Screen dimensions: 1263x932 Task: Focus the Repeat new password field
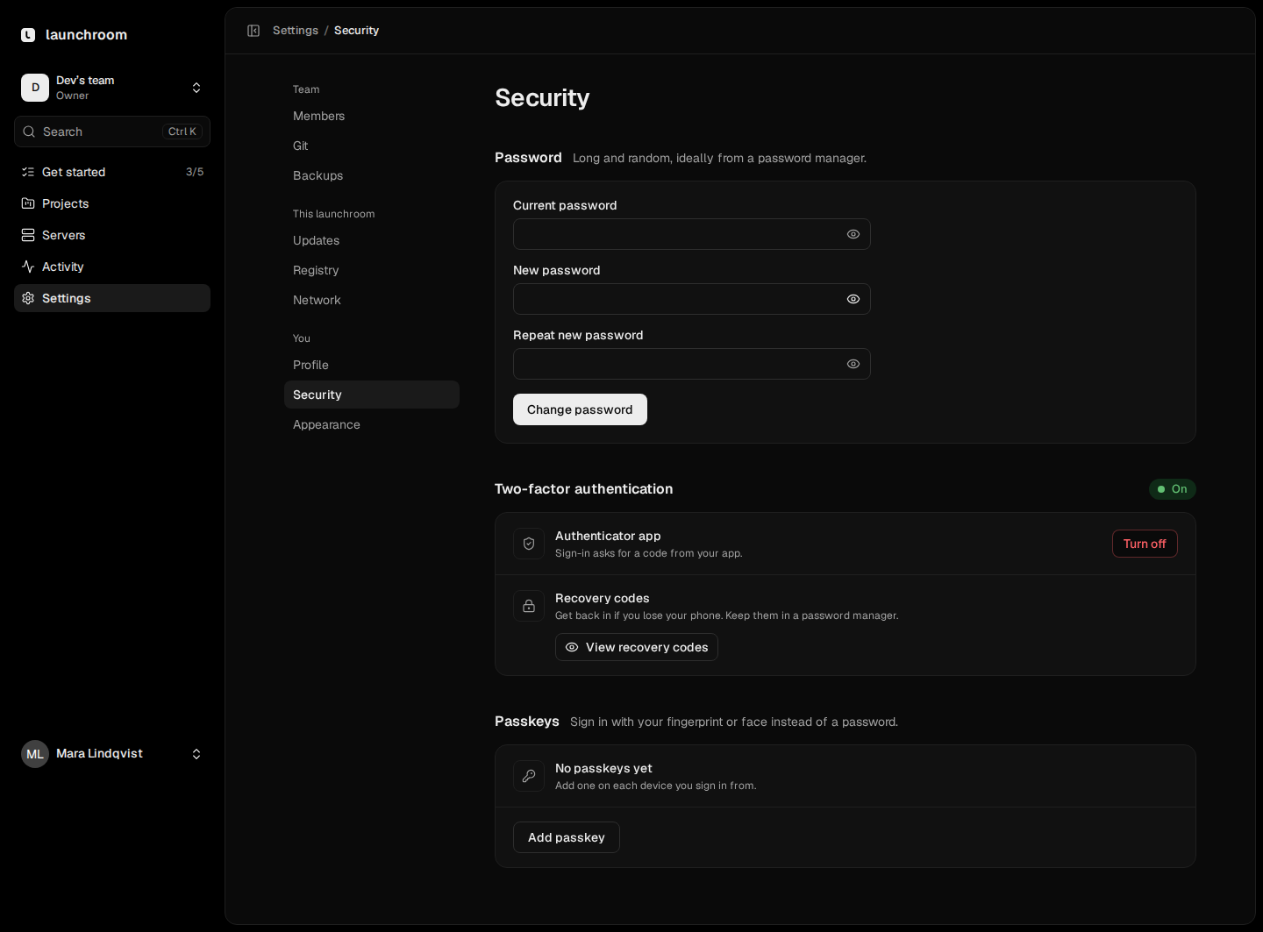pos(692,364)
